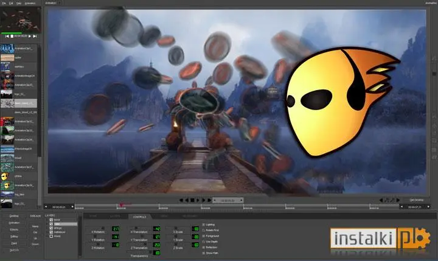Toggle the Lighting checkbox
438x261 pixels.
pyautogui.click(x=204, y=224)
